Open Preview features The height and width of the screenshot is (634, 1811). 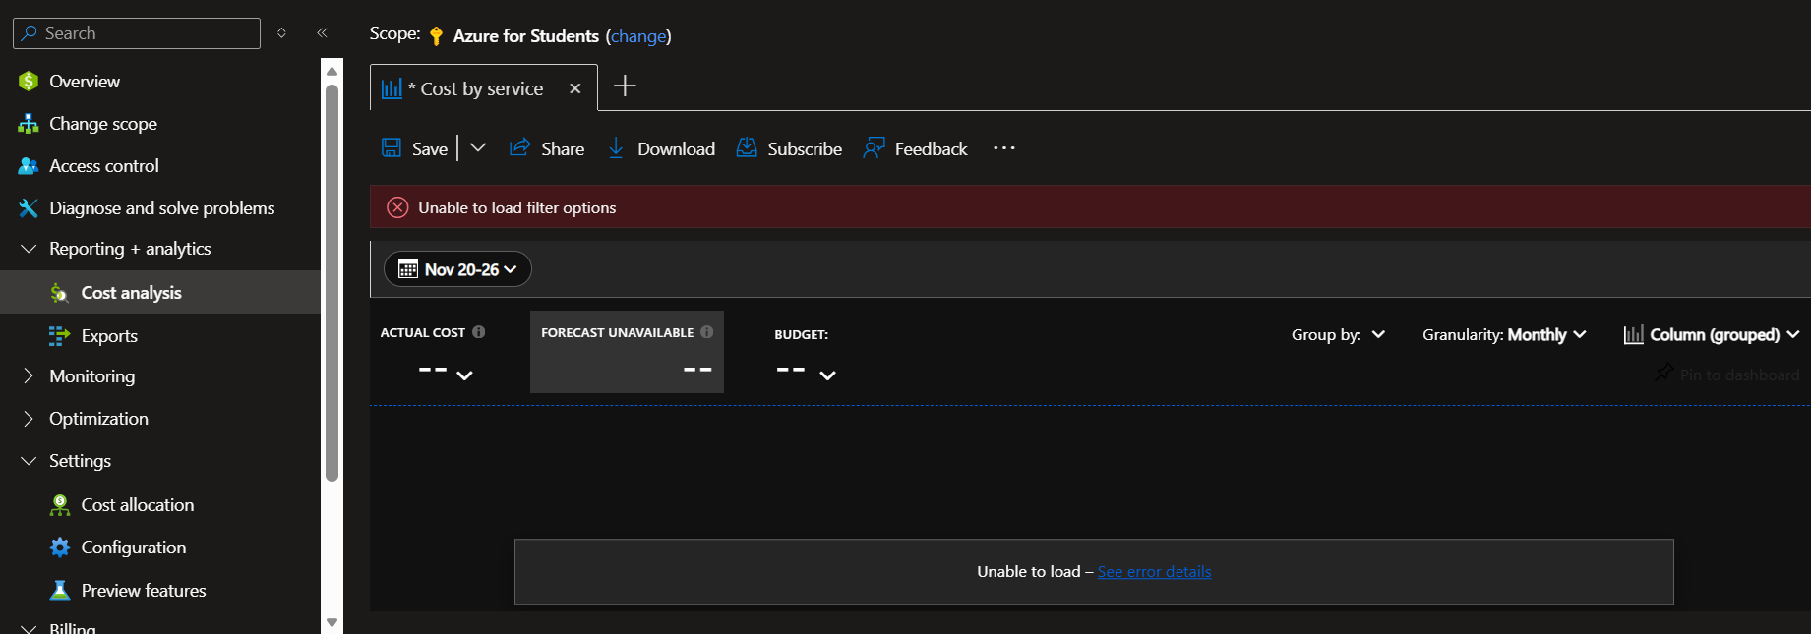[144, 591]
